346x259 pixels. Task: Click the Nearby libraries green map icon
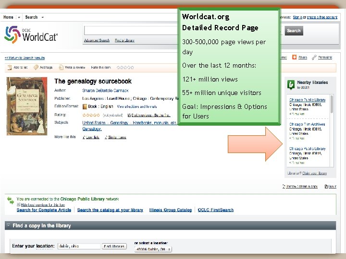click(291, 84)
